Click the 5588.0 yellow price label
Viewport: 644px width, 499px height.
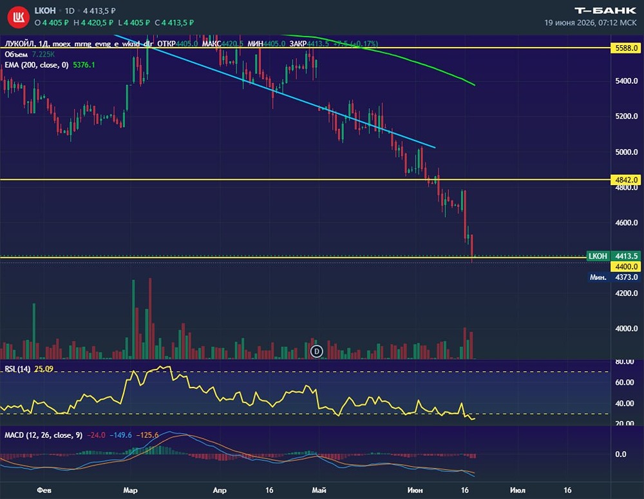pyautogui.click(x=626, y=48)
